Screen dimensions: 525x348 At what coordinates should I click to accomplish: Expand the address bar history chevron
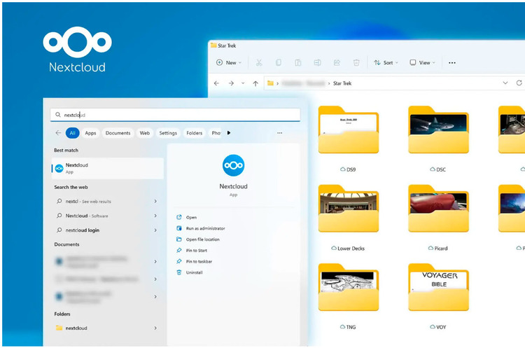pos(506,83)
